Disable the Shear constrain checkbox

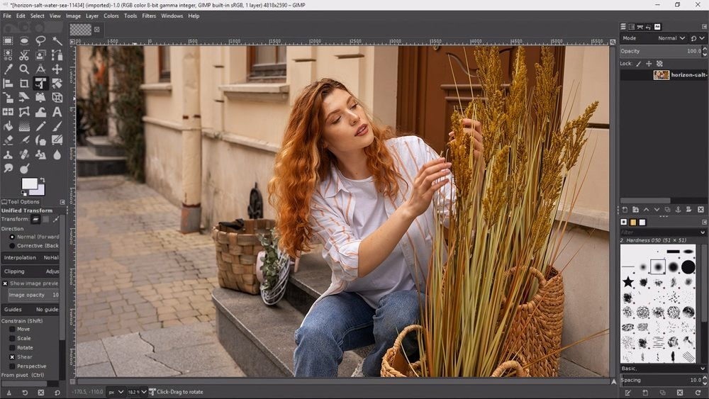tap(12, 356)
